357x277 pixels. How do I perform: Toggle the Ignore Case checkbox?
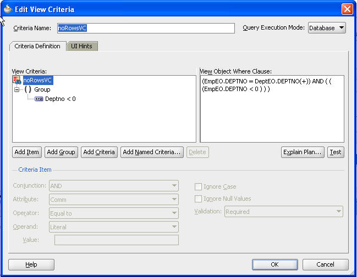point(198,186)
